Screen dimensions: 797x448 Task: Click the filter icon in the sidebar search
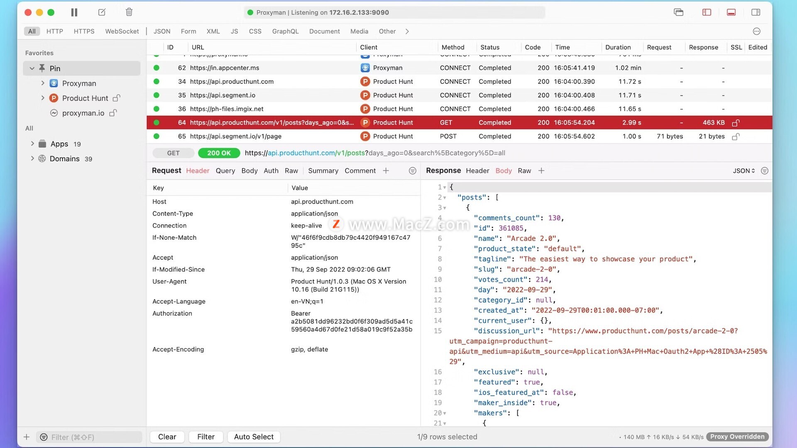point(44,437)
